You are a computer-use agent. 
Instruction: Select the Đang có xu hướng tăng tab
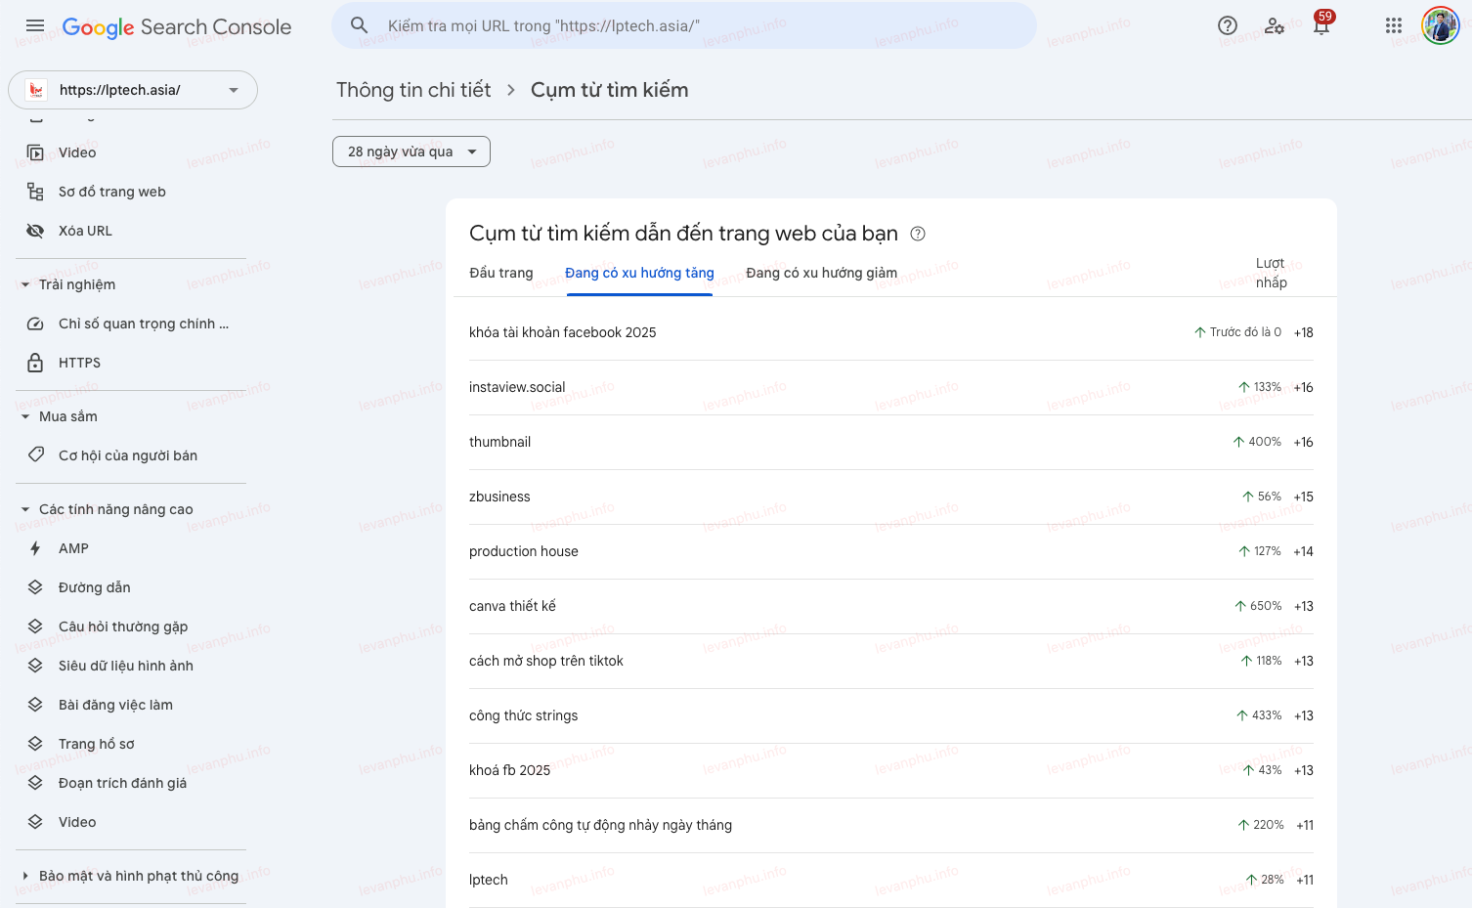(639, 273)
